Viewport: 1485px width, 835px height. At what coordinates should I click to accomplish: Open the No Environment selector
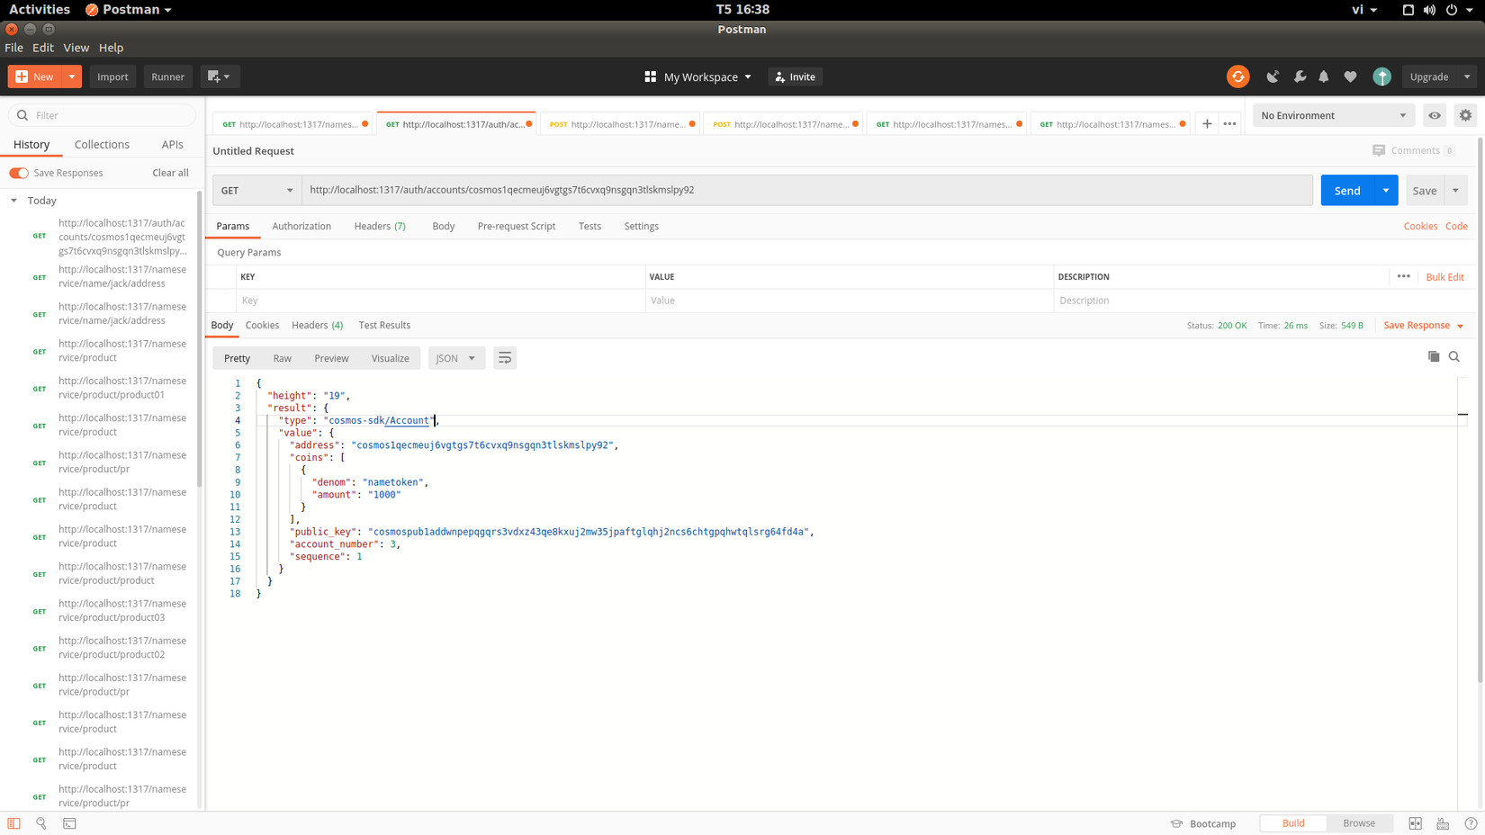coord(1334,115)
